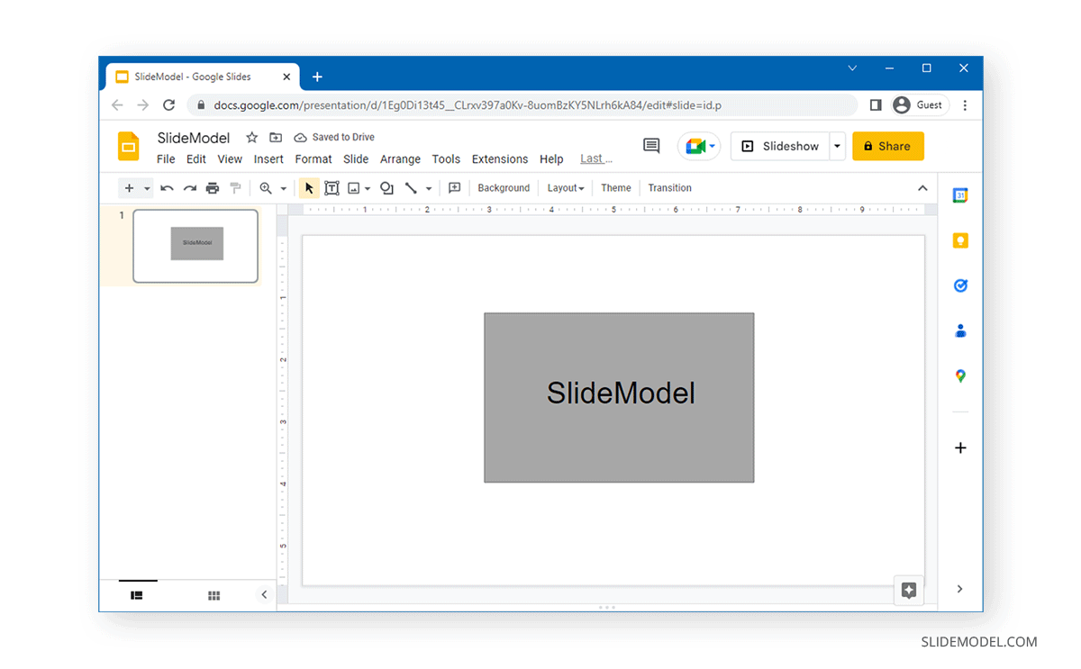Open the Insert menu
1081x669 pixels.
[268, 158]
